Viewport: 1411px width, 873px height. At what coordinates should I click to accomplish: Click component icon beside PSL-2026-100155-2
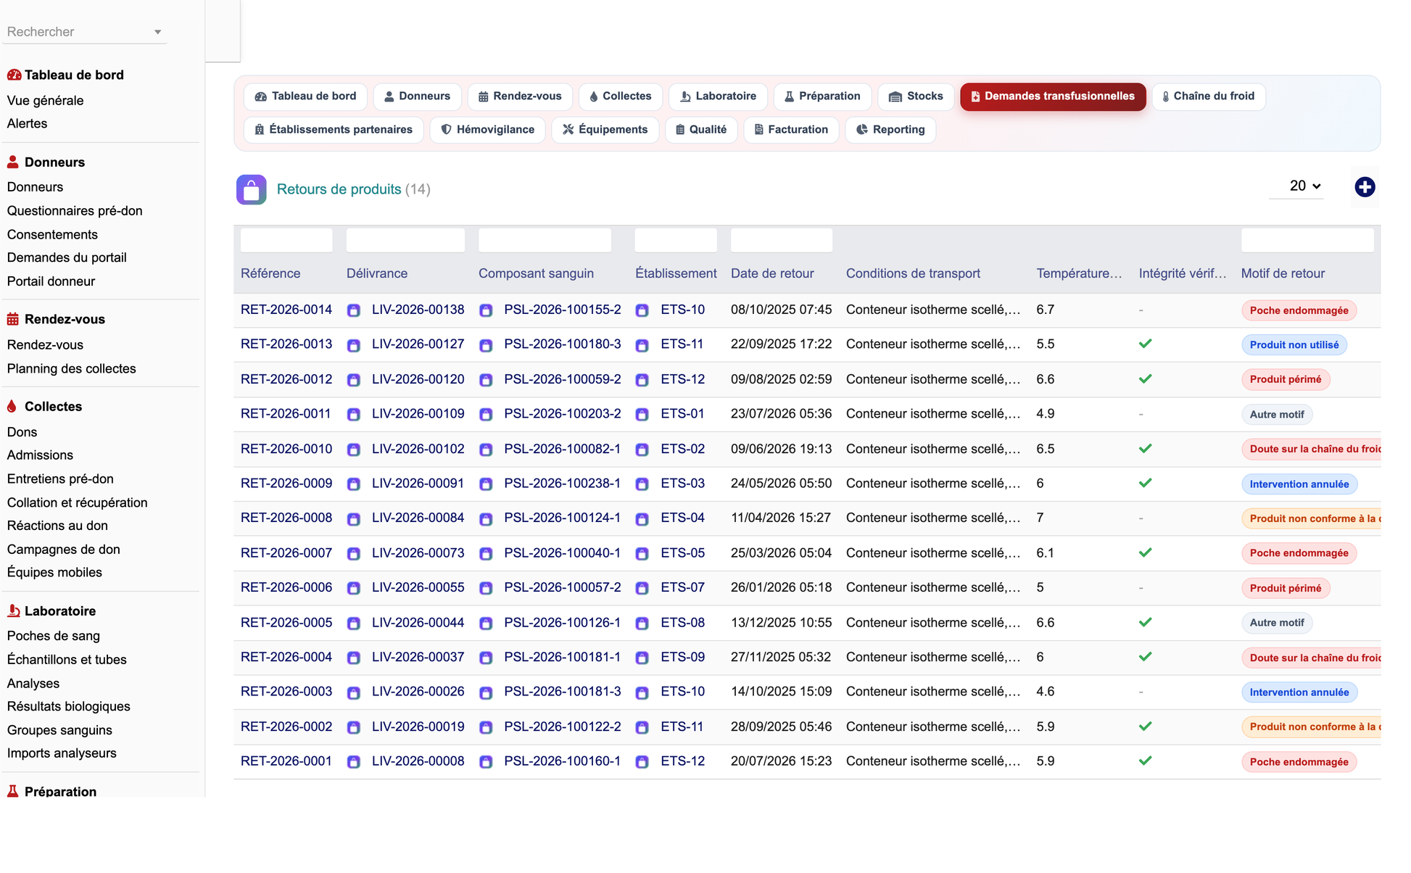486,310
